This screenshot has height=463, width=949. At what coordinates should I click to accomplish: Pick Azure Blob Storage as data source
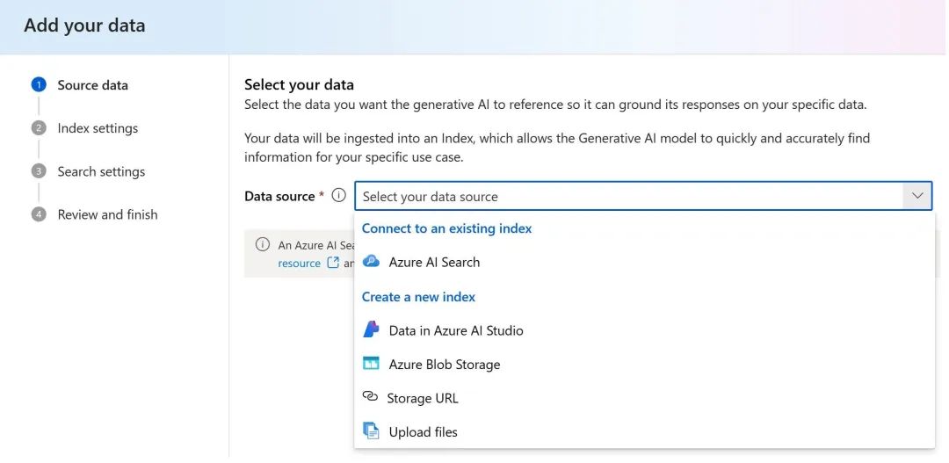445,364
